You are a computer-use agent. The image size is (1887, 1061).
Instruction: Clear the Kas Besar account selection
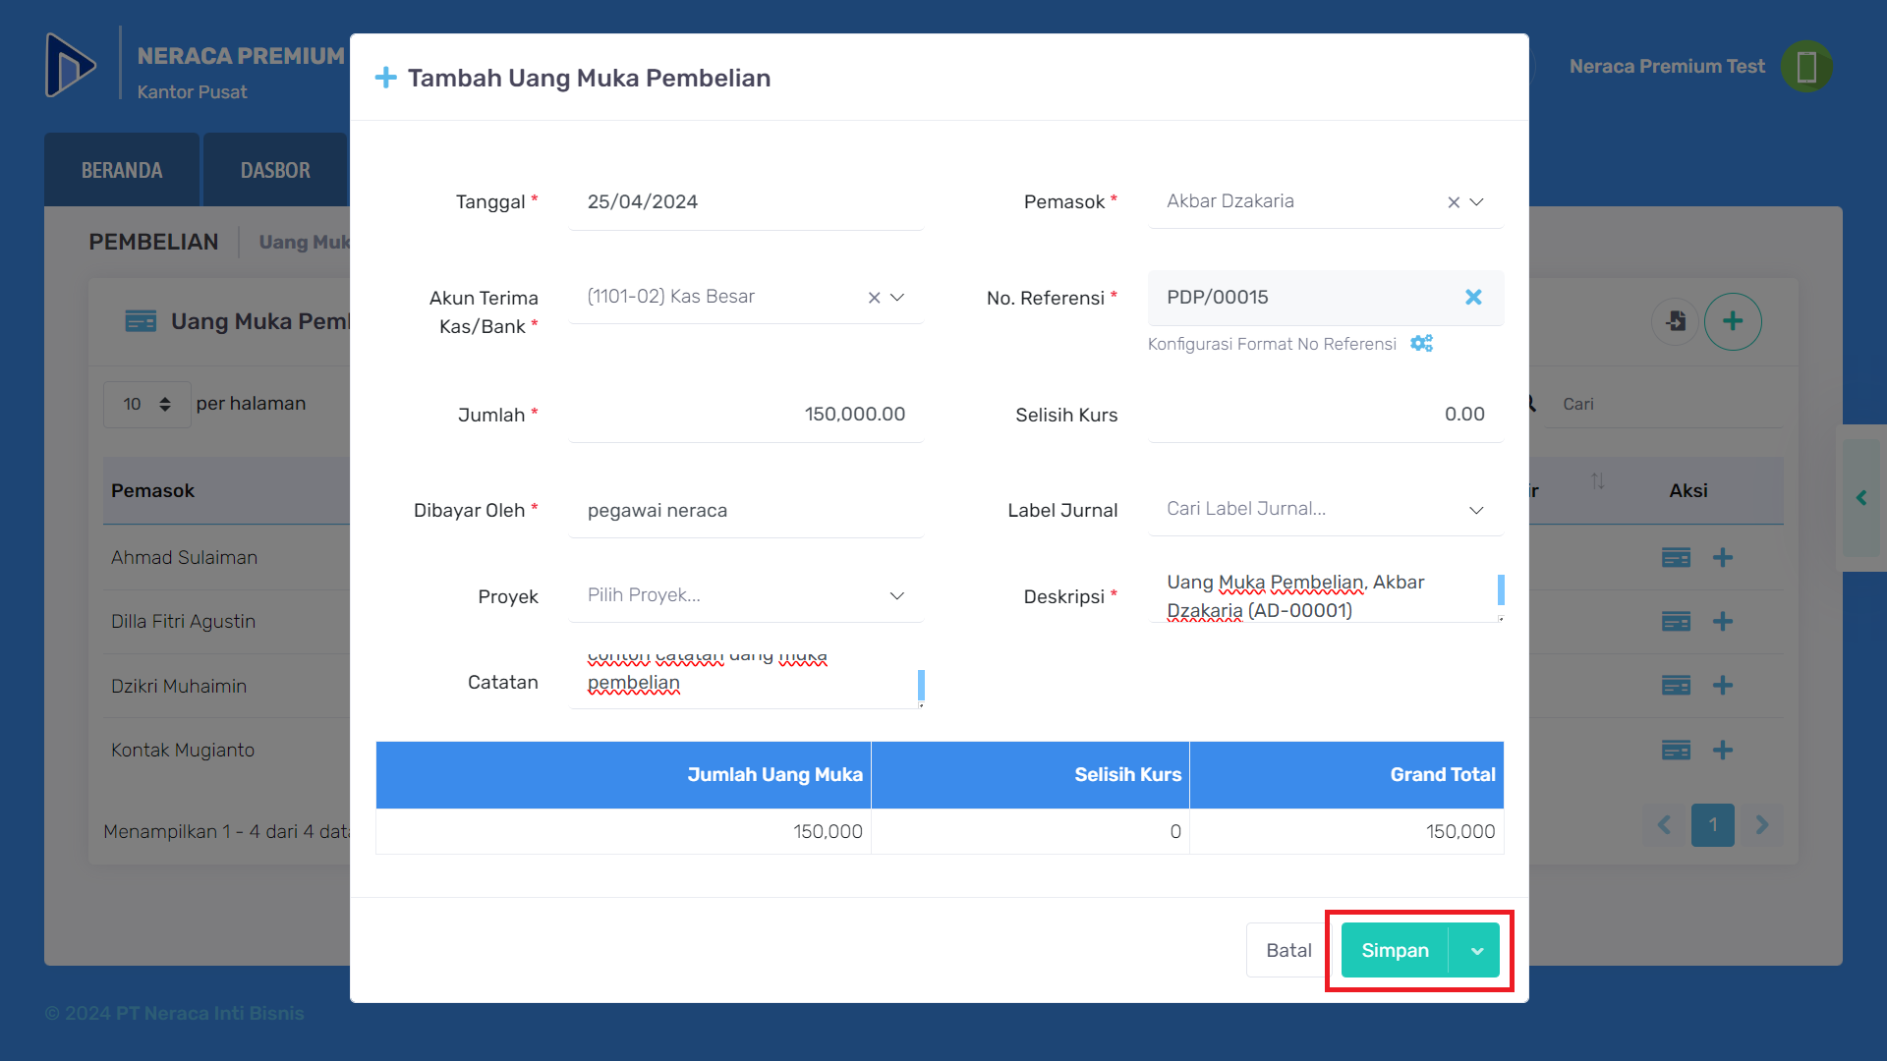click(x=874, y=298)
